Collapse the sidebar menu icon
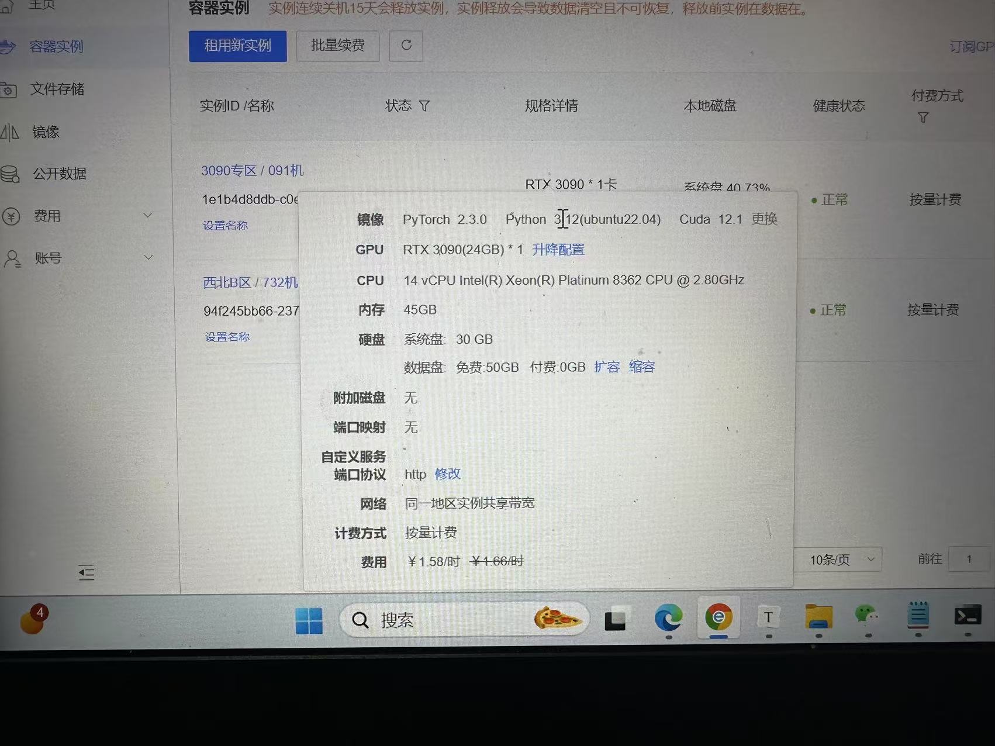 point(87,572)
